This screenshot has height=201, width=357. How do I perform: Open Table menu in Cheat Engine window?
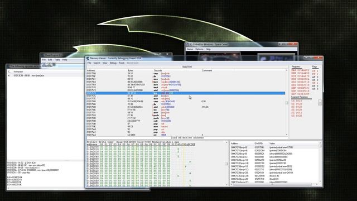tap(57, 60)
